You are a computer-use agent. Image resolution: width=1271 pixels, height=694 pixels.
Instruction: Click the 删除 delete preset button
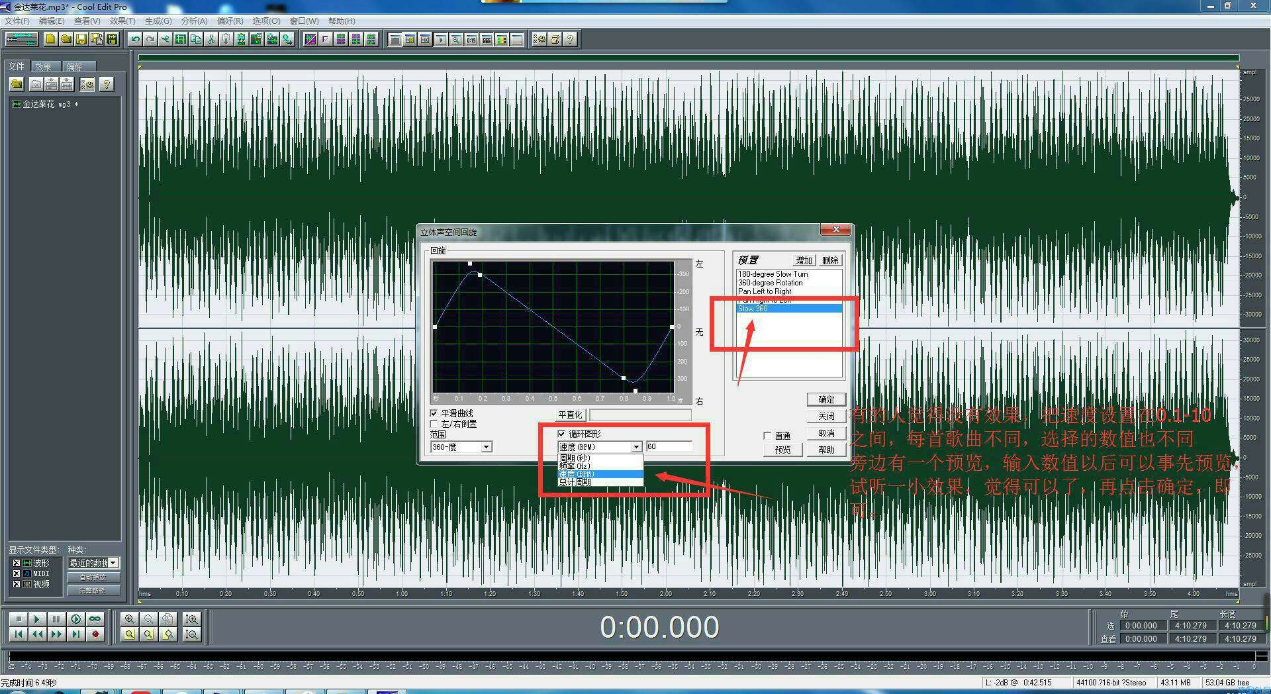830,260
